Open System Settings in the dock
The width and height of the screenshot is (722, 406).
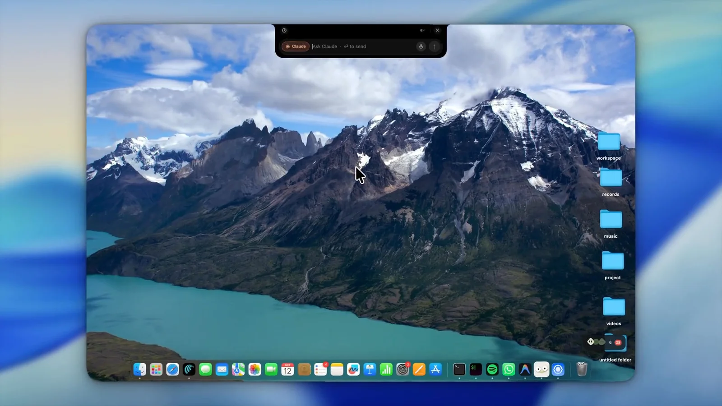coord(403,369)
